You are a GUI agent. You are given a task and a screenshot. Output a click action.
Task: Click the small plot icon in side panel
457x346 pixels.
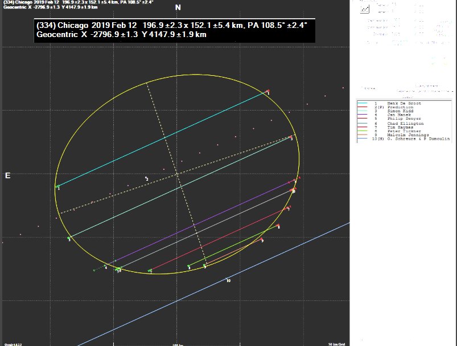pos(365,9)
